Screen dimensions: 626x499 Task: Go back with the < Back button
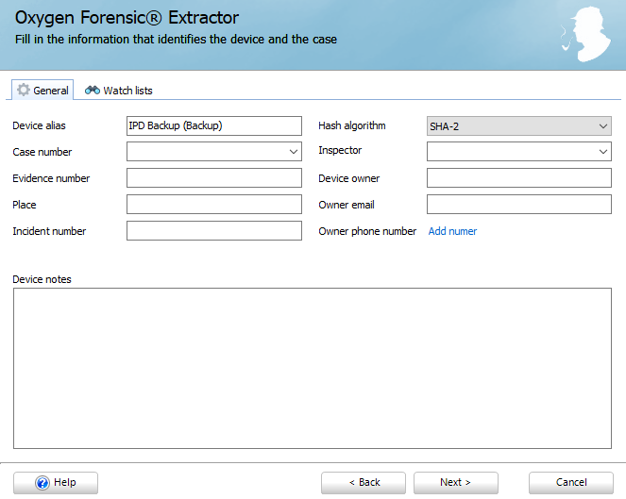click(x=364, y=483)
